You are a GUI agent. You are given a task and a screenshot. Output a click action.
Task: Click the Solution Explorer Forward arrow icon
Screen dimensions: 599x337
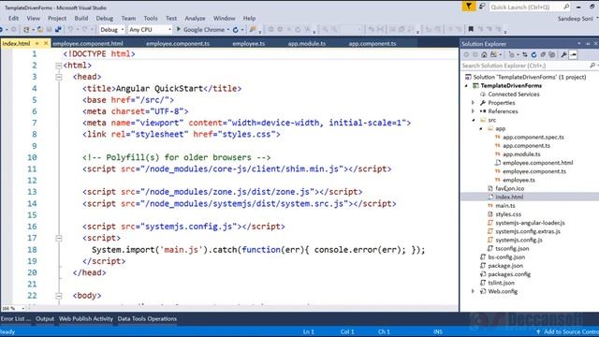pyautogui.click(x=475, y=54)
